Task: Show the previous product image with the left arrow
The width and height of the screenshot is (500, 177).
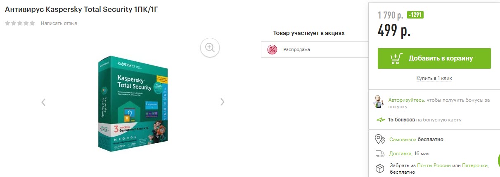Action: [x=43, y=102]
